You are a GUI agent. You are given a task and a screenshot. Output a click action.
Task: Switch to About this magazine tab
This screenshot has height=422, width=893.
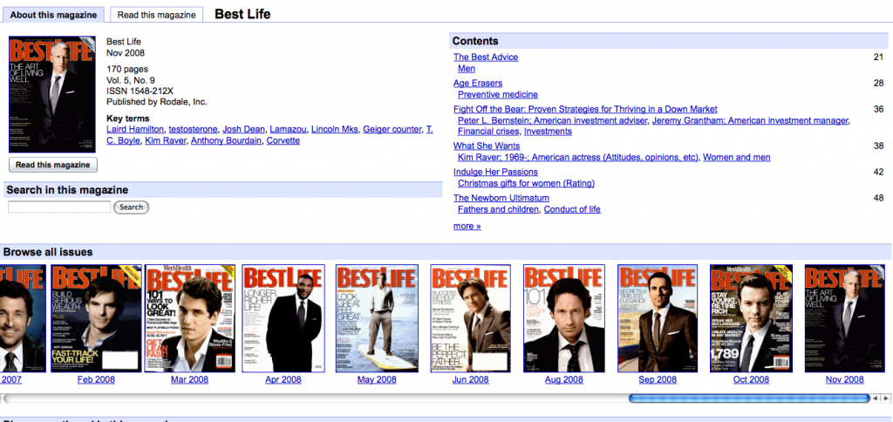[x=53, y=15]
